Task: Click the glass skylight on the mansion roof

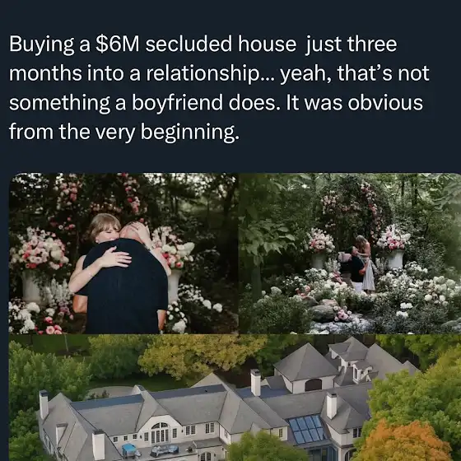Action: pos(307,429)
